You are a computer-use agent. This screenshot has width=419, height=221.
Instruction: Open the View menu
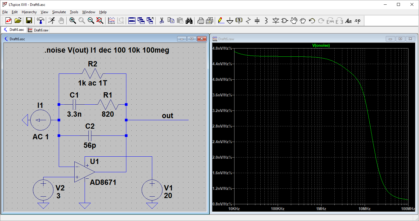44,12
